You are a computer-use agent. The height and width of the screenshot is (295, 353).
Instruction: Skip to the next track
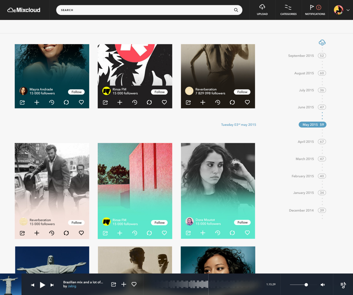click(x=52, y=285)
